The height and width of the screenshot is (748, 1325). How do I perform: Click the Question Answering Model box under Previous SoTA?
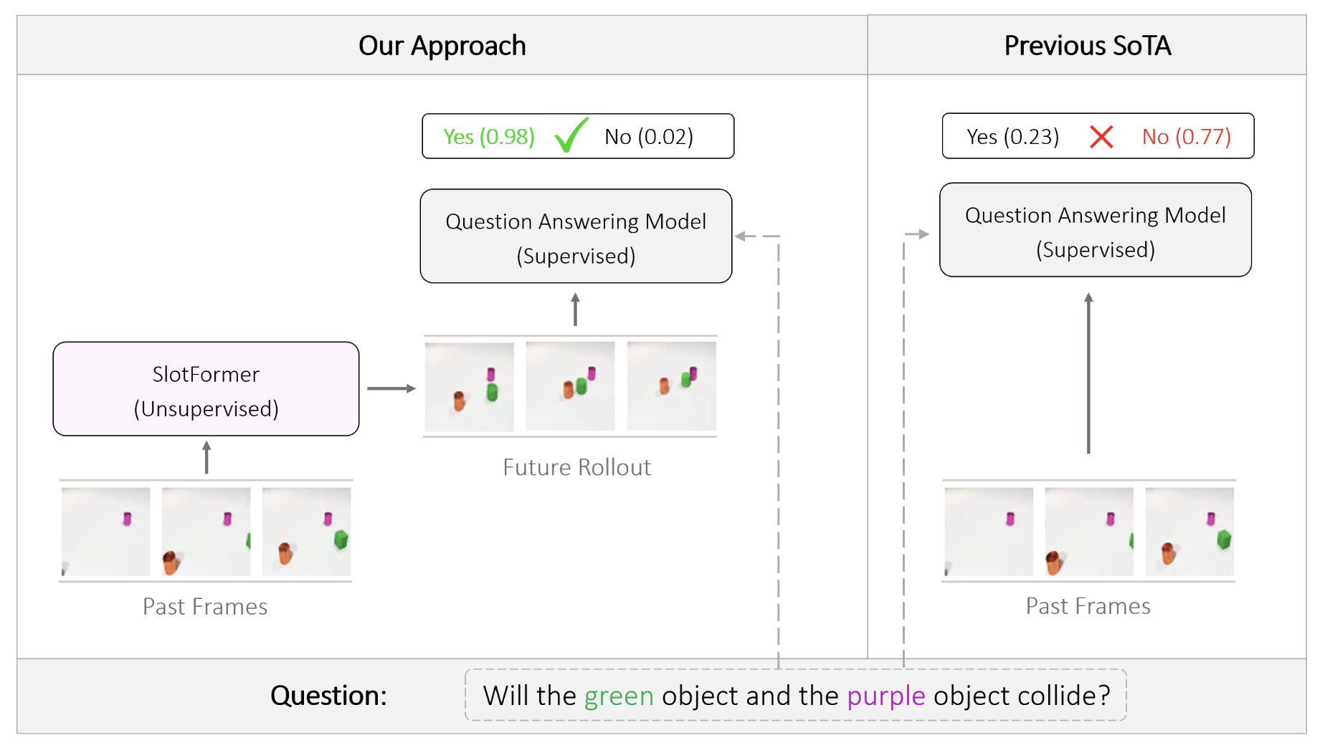click(1095, 230)
